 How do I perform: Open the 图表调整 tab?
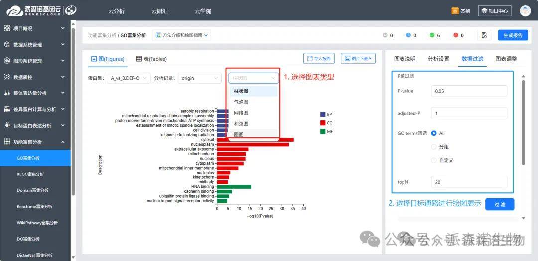point(506,59)
